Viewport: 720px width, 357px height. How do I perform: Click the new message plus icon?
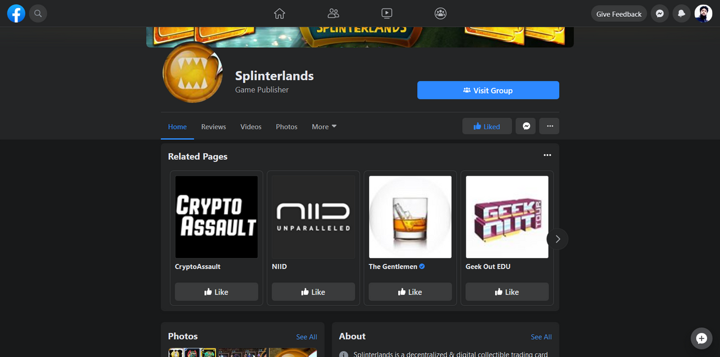(x=701, y=338)
